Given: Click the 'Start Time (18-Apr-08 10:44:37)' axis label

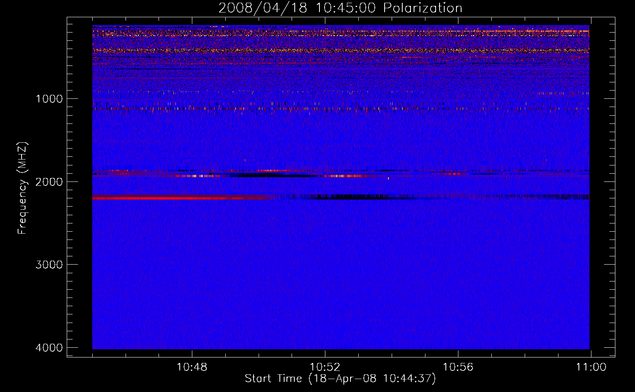Looking at the screenshot, I should tap(340, 379).
